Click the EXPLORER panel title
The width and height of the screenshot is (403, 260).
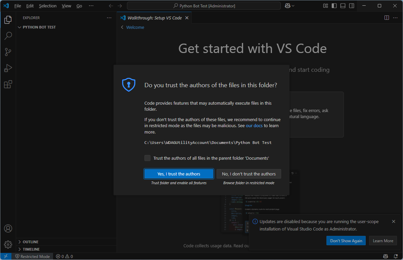pyautogui.click(x=31, y=18)
